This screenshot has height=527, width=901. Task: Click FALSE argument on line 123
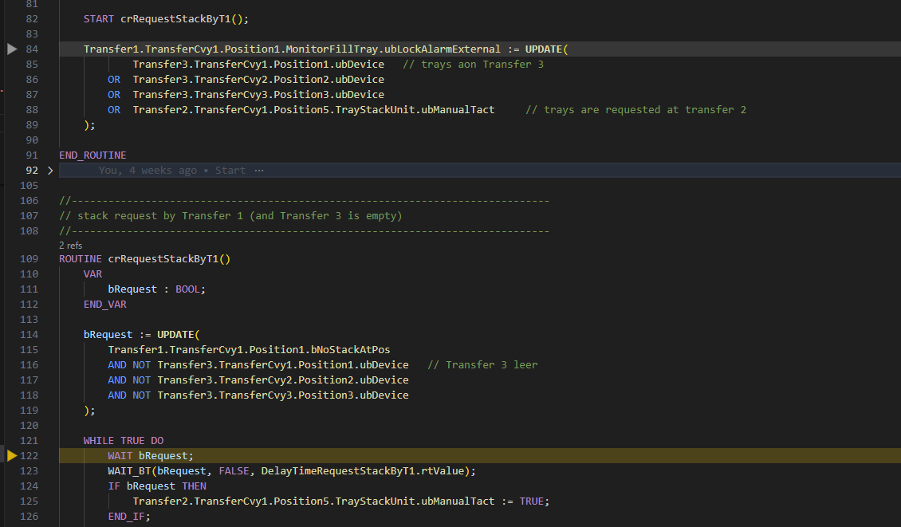coord(234,471)
